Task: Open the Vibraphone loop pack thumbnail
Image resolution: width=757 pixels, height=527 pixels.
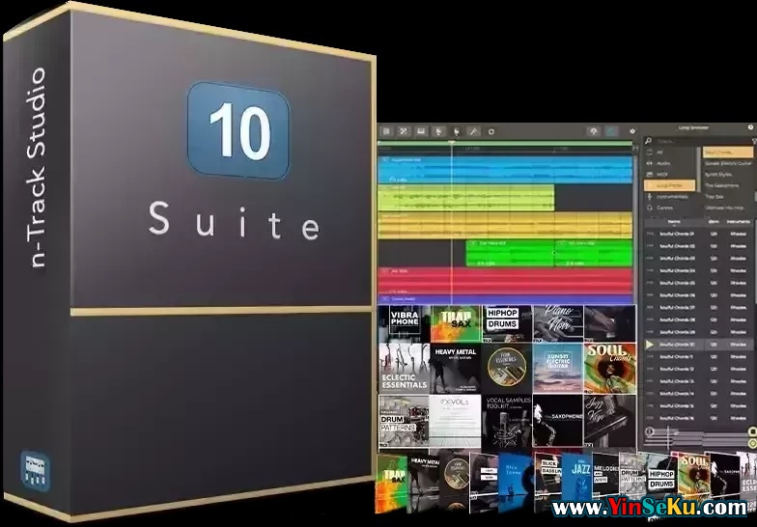Action: (x=404, y=323)
